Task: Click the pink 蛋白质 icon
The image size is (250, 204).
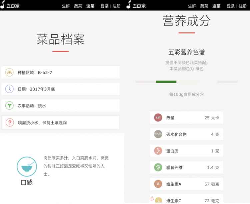Action: point(158,151)
